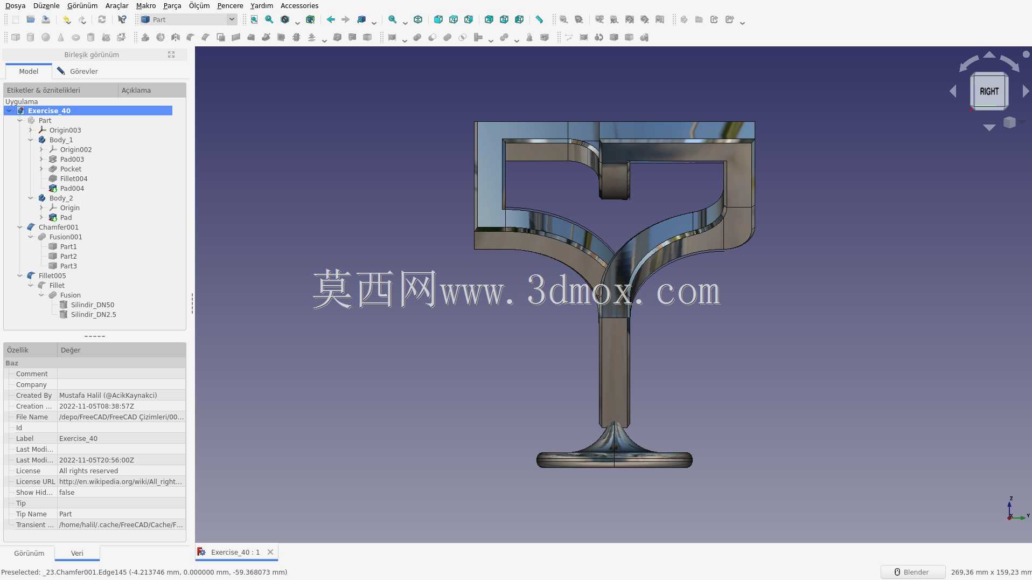1032x580 pixels.
Task: Click the Refresh/recompute icon
Action: pyautogui.click(x=102, y=19)
